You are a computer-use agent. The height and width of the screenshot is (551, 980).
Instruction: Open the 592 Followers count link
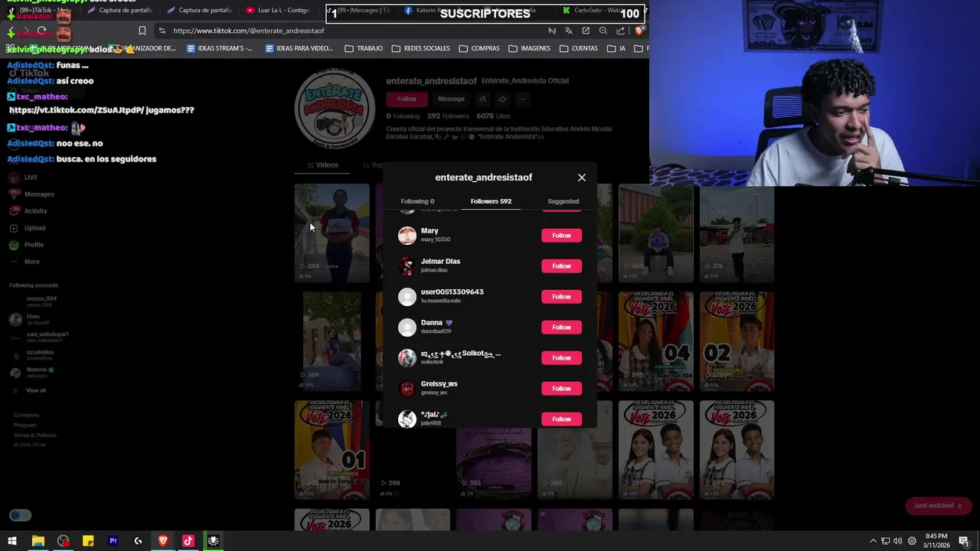point(448,116)
